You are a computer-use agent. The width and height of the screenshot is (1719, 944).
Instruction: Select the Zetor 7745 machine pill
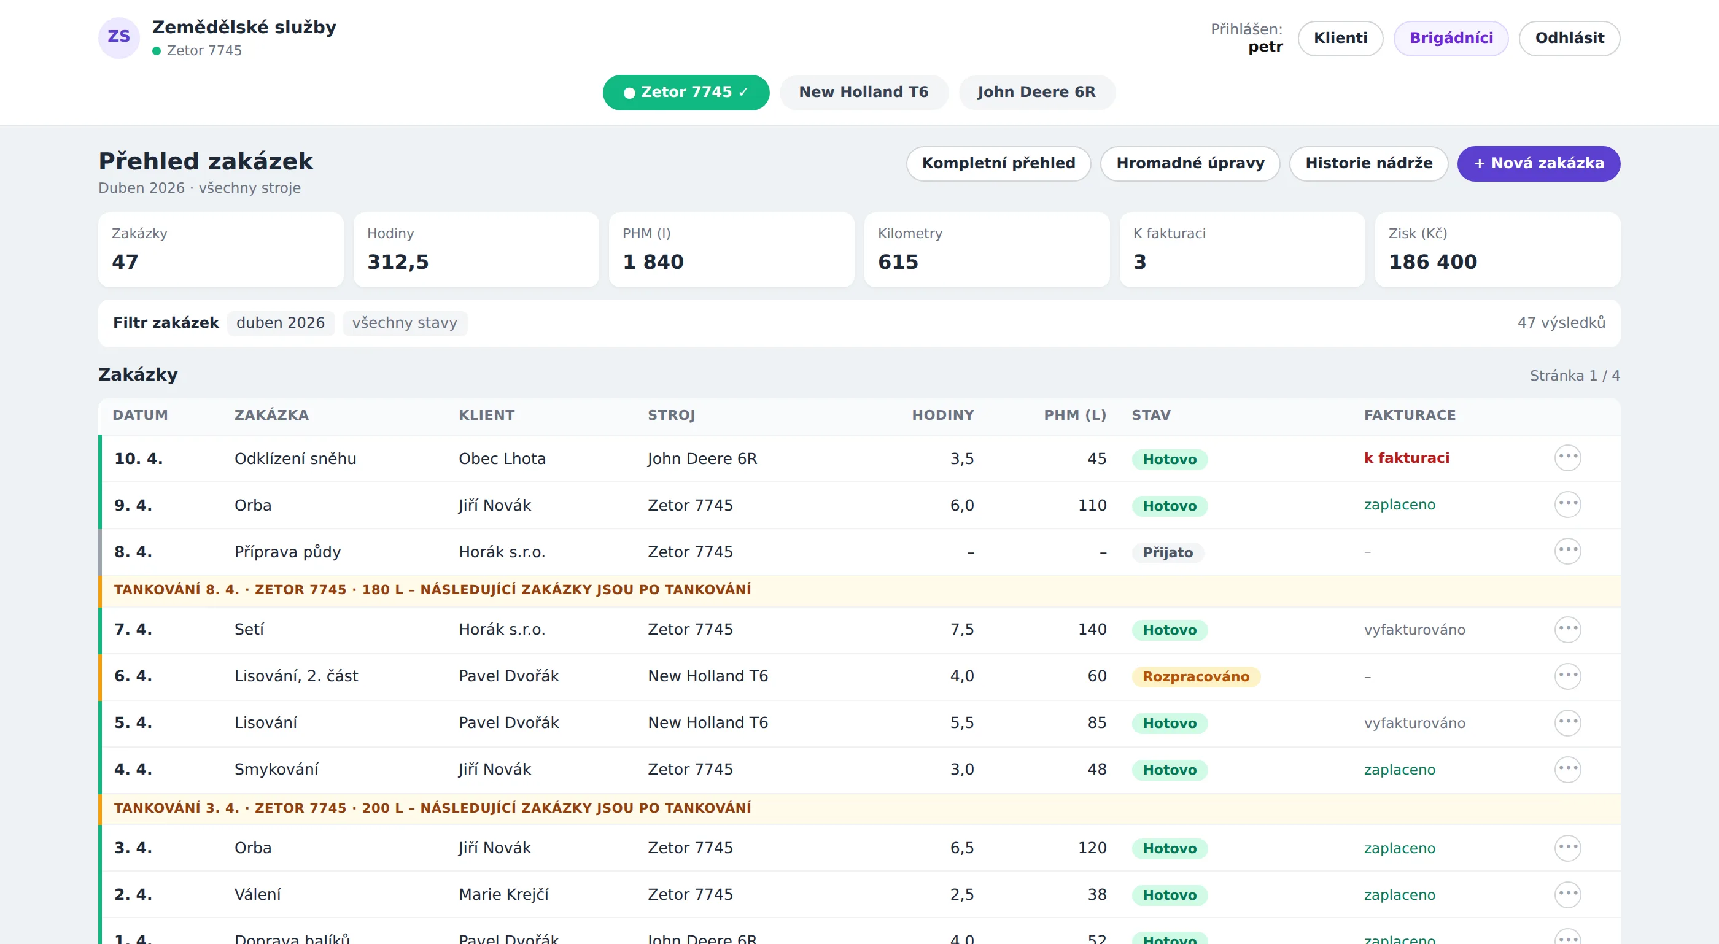(x=686, y=92)
